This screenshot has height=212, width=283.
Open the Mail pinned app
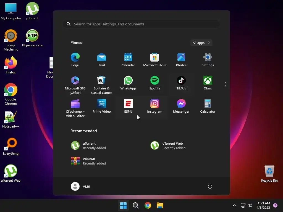pos(102,60)
